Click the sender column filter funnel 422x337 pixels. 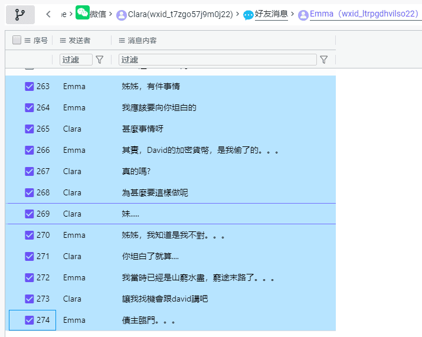click(x=100, y=60)
